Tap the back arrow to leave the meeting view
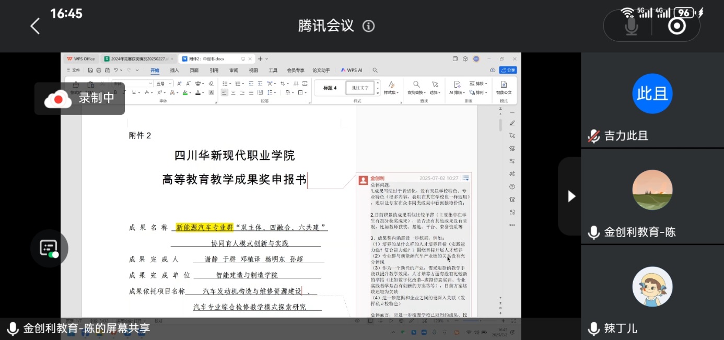This screenshot has height=340, width=724. (x=35, y=26)
